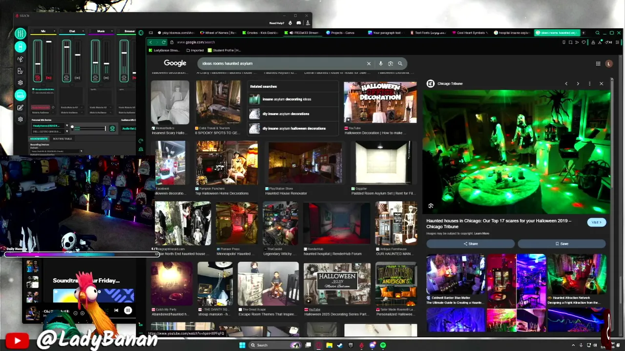625x351 pixels.
Task: Toggle Browser channel headphone mute button
Action: point(124,78)
